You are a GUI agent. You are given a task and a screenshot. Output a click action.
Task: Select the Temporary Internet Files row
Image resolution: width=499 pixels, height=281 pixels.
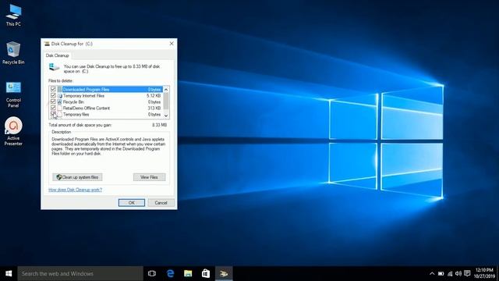point(106,95)
